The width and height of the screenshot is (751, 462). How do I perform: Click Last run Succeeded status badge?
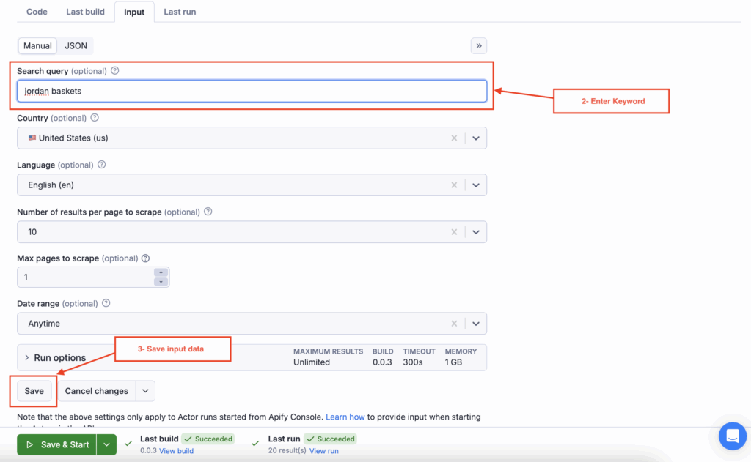click(331, 439)
